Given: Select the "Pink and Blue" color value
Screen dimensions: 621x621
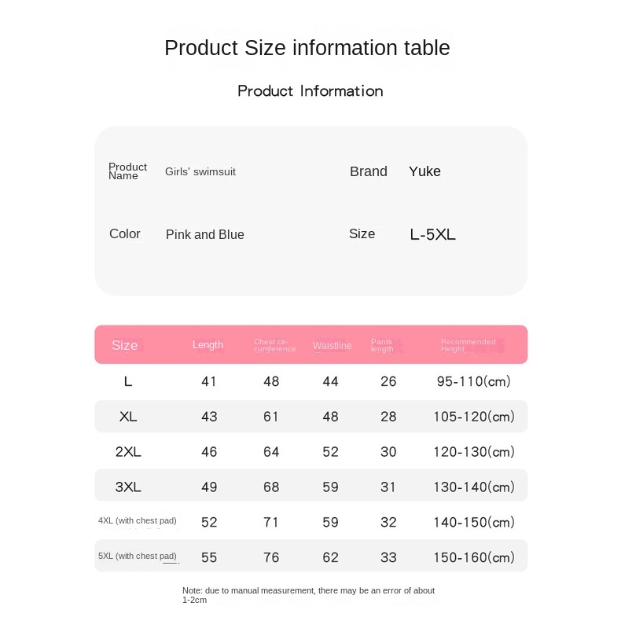Looking at the screenshot, I should pos(204,234).
